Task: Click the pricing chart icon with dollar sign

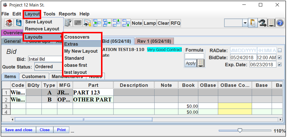Action: 88,23
